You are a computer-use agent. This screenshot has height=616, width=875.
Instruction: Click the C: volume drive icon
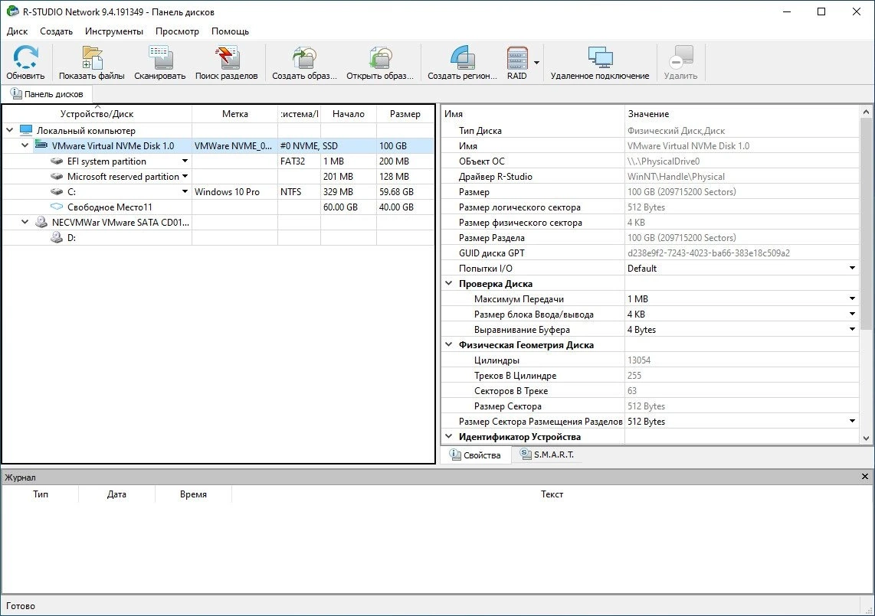(57, 192)
